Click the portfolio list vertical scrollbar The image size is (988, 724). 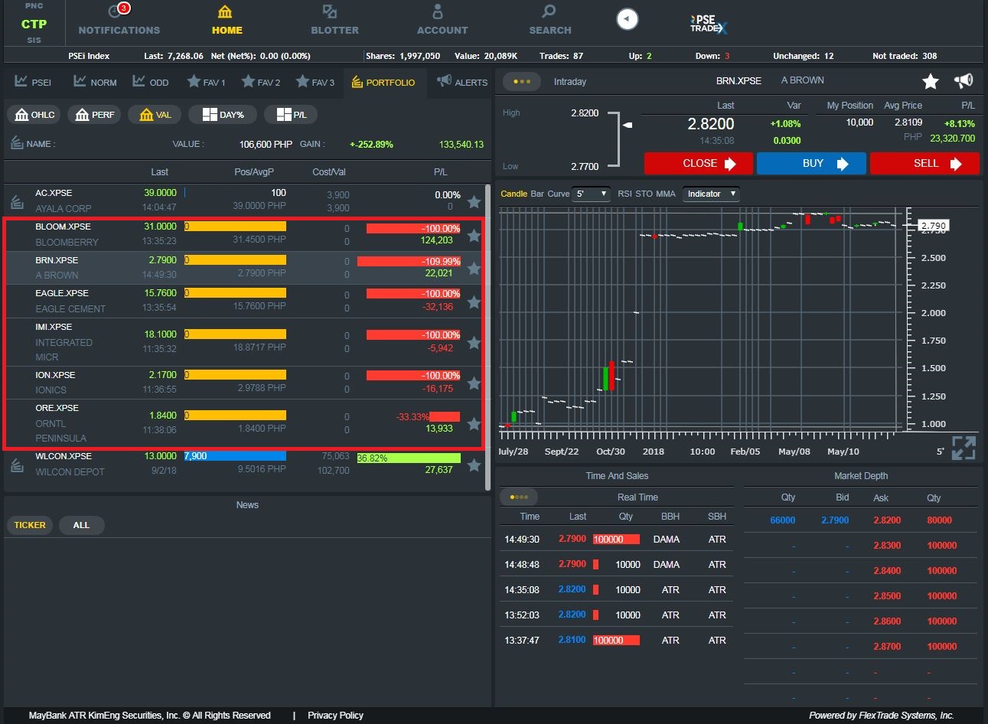[488, 337]
